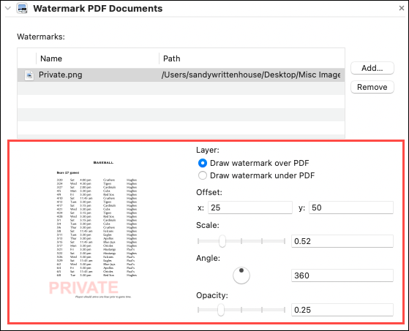Click the Remove button
Screen dimensions: 409x331
tap(372, 87)
